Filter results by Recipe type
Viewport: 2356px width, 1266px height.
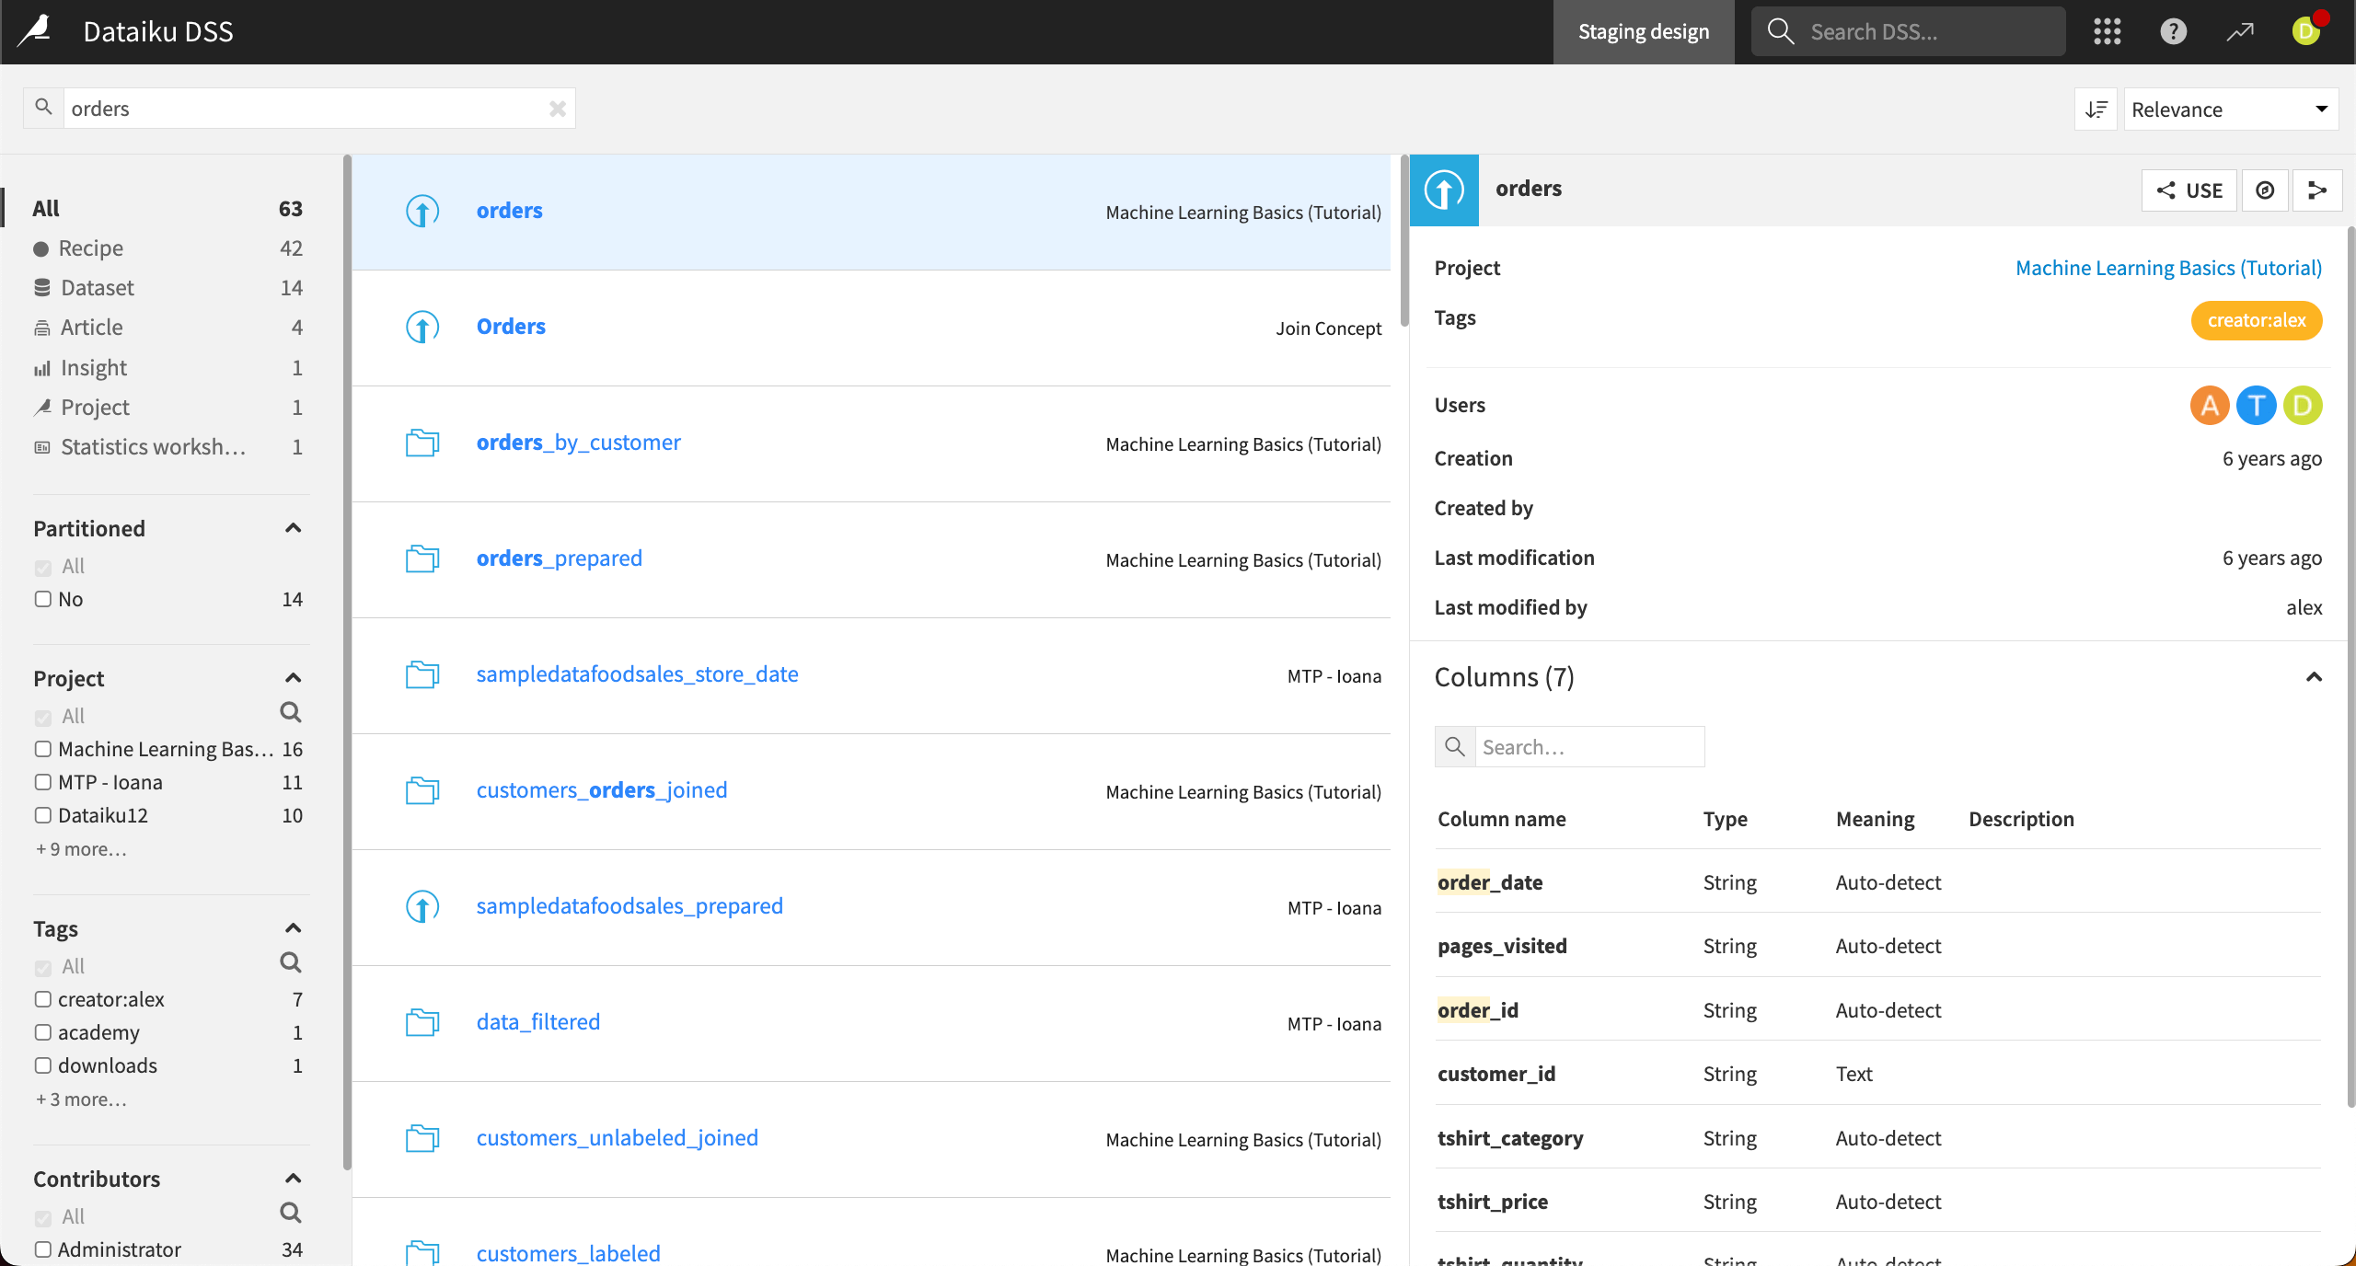pyautogui.click(x=167, y=248)
